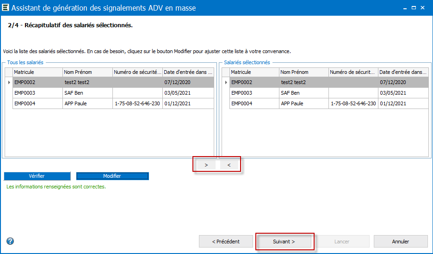The image size is (433, 254).
Task: Click Date d'entrée header in Tous les salariés
Action: 188,72
